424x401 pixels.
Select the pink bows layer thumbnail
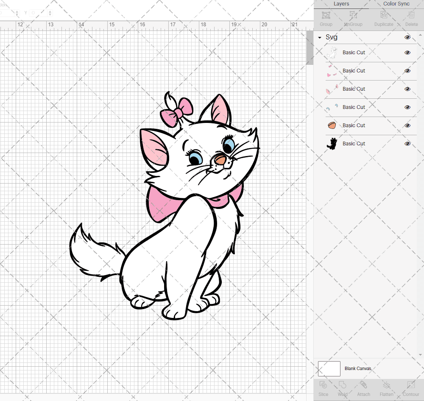332,71
